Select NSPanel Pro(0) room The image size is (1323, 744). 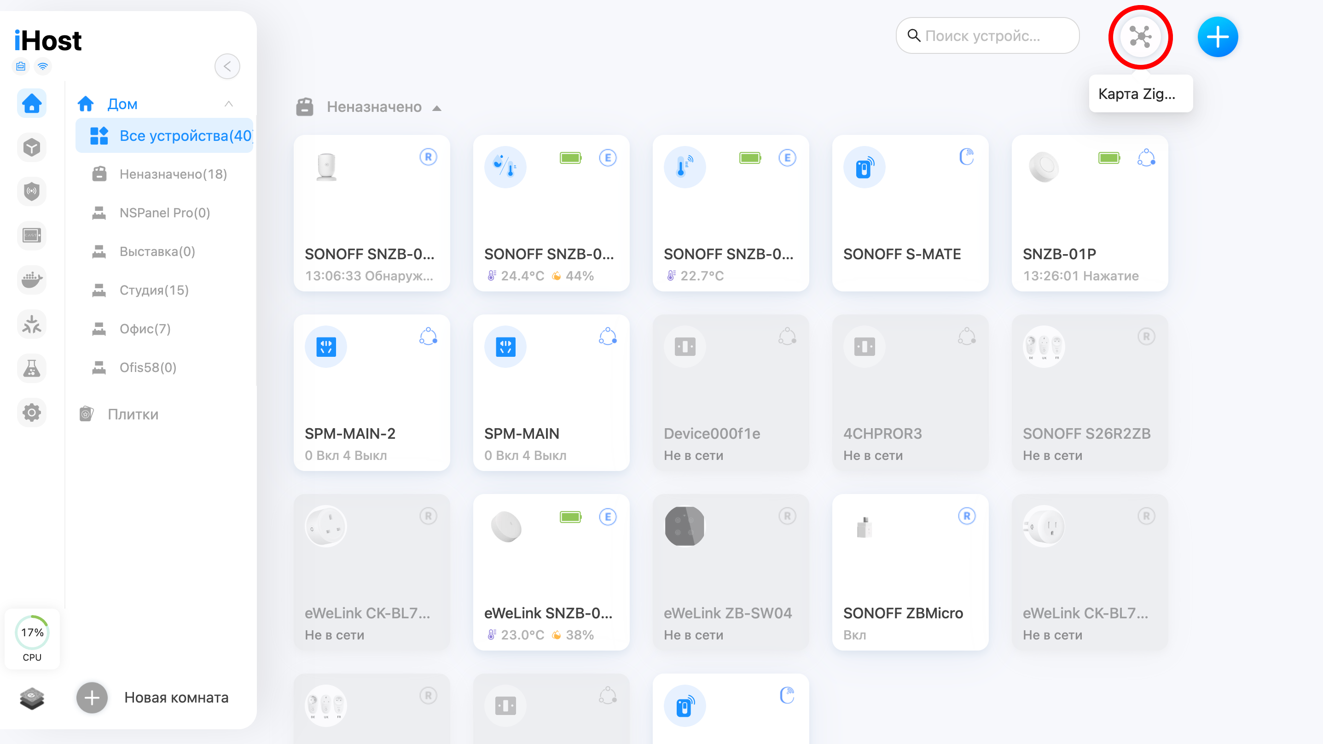[165, 213]
